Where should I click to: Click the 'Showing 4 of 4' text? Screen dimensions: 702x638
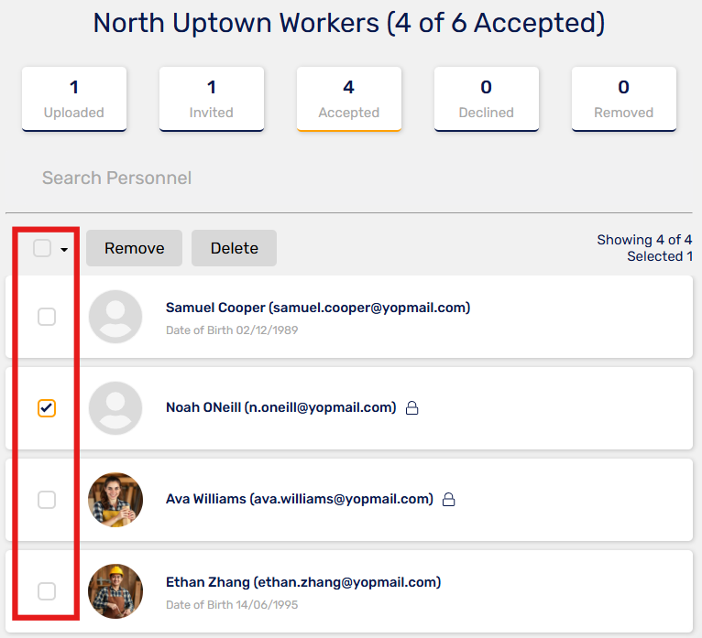click(x=644, y=240)
